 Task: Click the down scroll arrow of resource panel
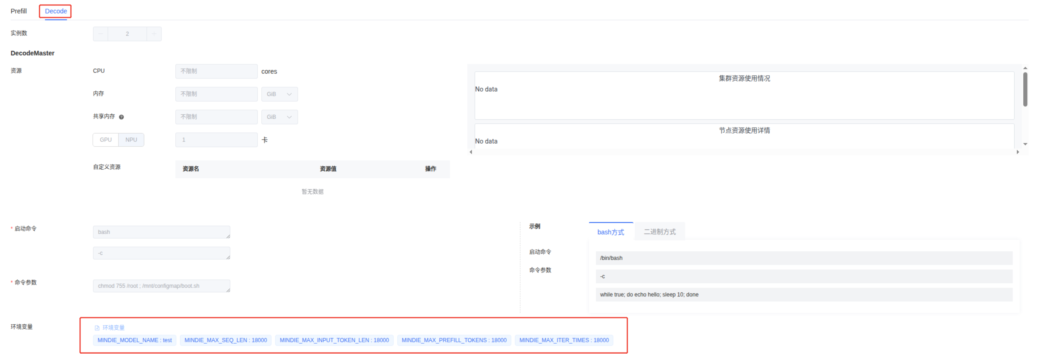pos(1025,144)
